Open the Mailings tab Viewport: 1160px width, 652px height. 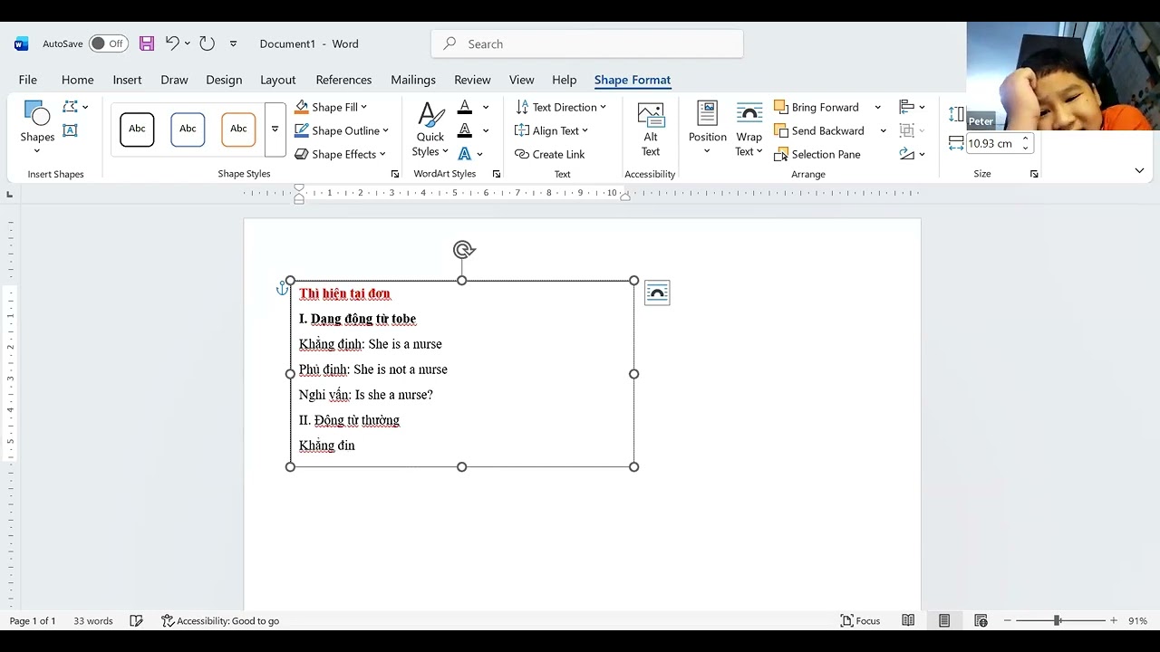(x=413, y=80)
